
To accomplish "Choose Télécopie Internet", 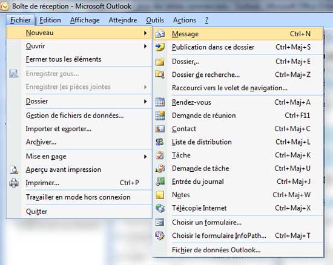I will 238,208.
